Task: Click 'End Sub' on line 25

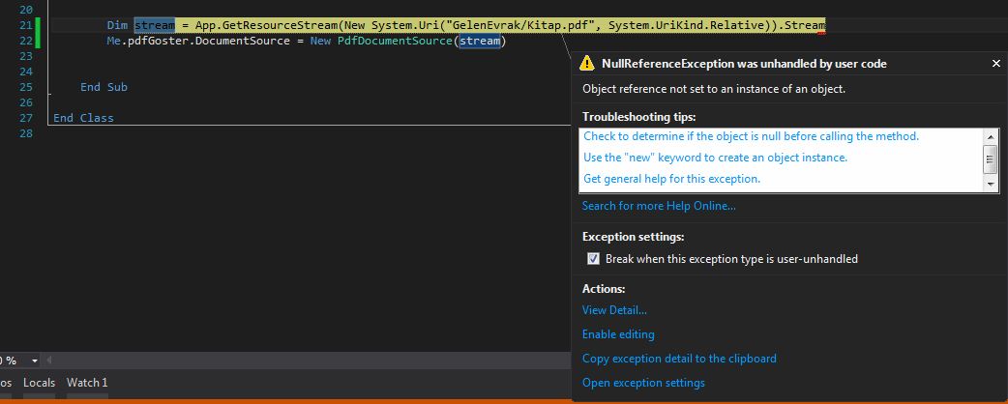Action: (104, 87)
